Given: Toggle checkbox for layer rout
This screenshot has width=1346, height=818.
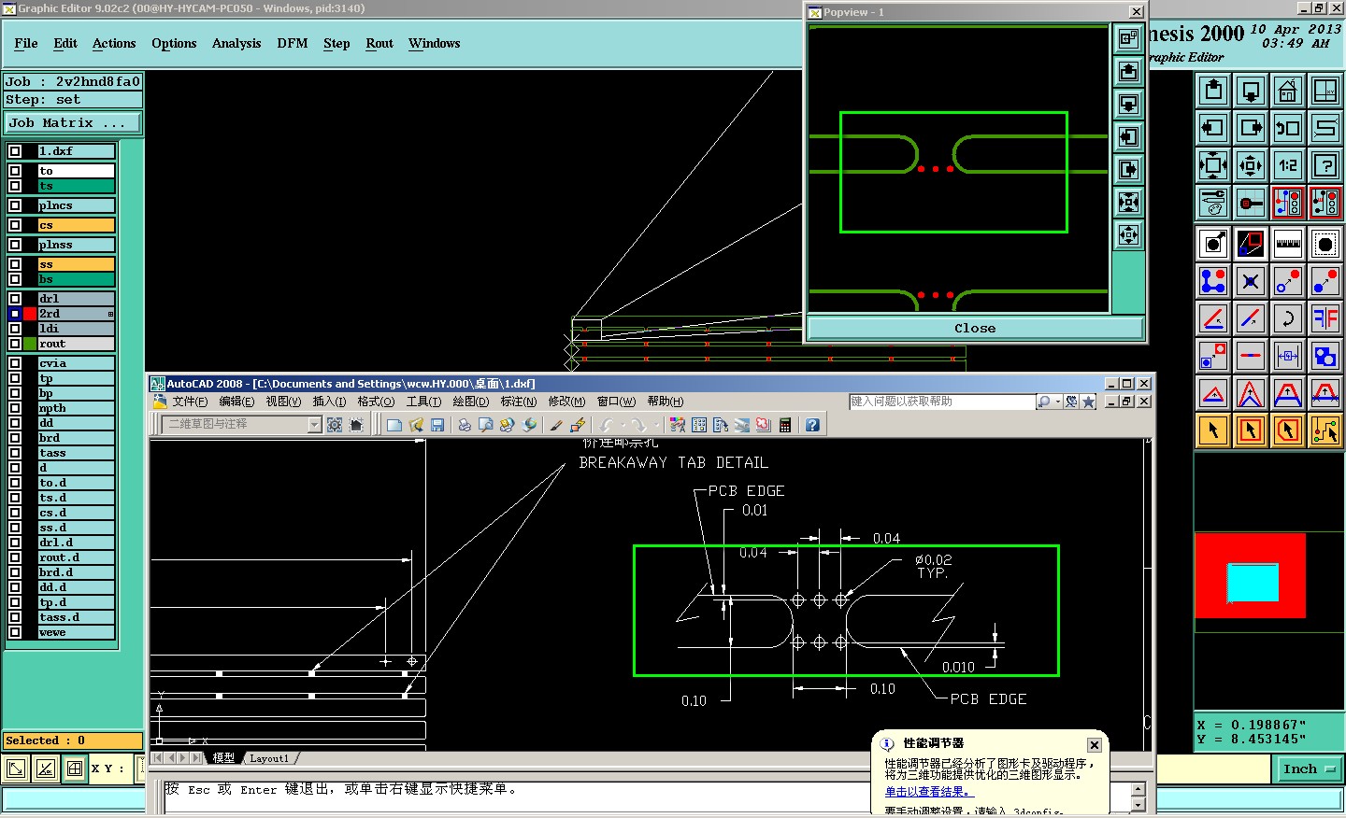Looking at the screenshot, I should [x=15, y=344].
